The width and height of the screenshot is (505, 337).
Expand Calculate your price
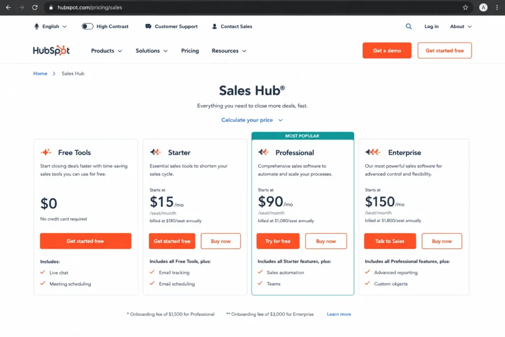click(252, 120)
